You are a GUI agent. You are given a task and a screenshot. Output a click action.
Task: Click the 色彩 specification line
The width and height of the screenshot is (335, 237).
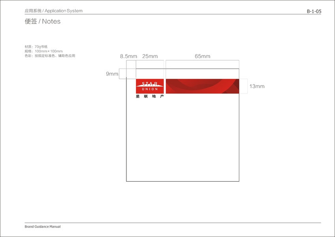(50, 56)
